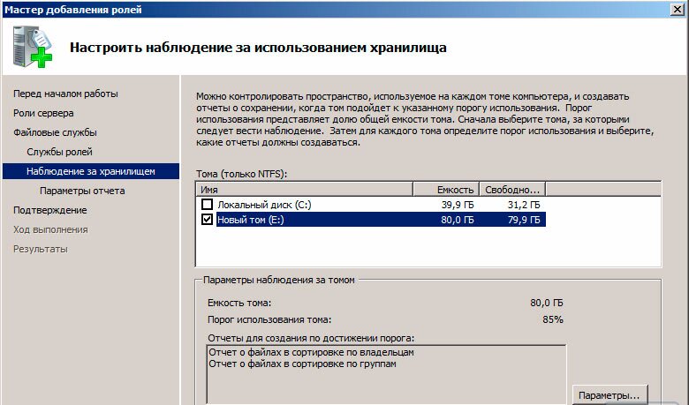
Task: Click the server role wizard icon
Action: pos(32,47)
